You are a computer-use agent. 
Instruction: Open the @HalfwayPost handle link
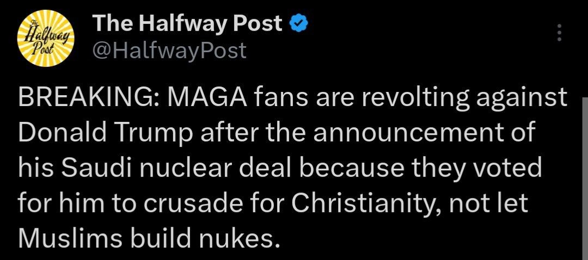(x=169, y=50)
